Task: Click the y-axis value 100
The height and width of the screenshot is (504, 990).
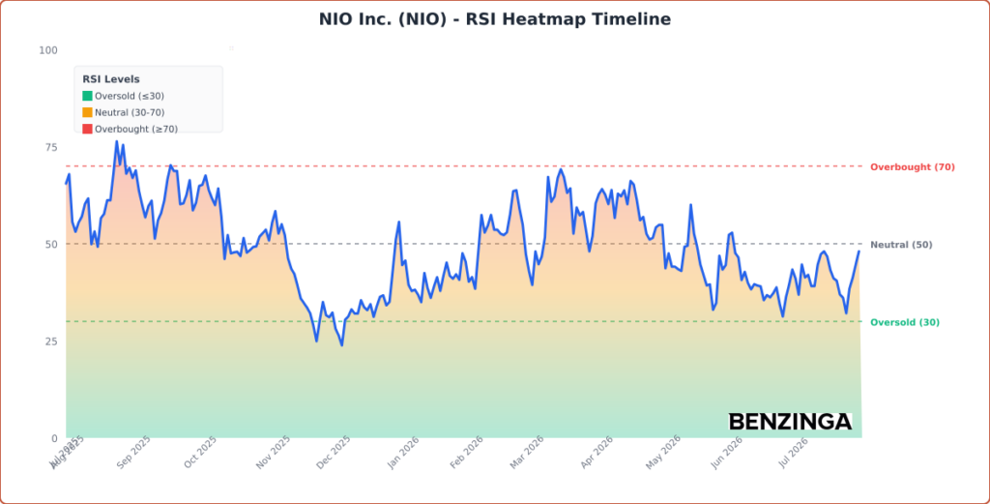Action: point(48,50)
